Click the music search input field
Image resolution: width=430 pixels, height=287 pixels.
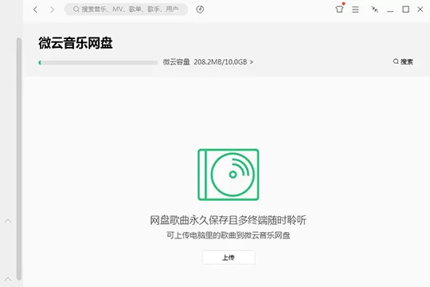click(126, 10)
